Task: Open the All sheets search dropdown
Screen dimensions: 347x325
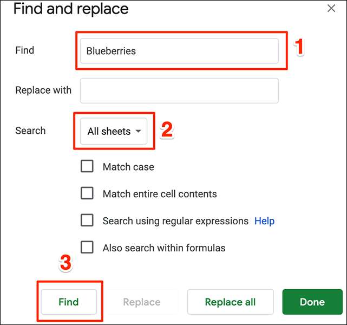Action: tap(114, 131)
